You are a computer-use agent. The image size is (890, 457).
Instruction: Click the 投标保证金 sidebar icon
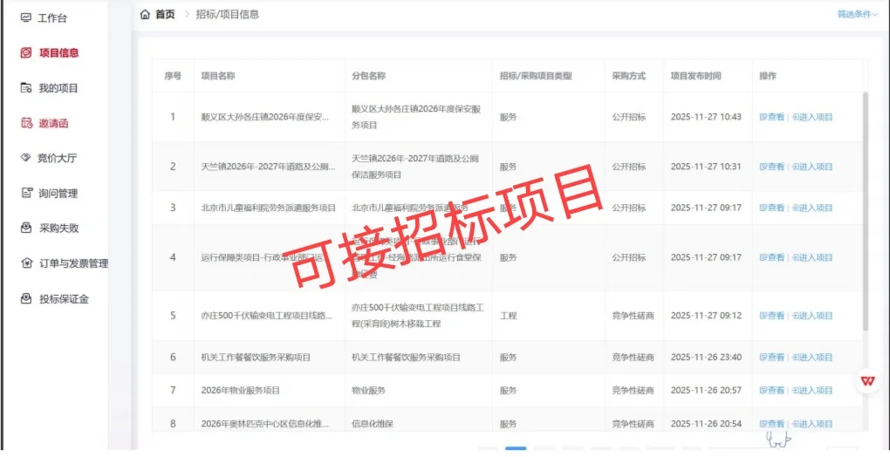[x=25, y=299]
